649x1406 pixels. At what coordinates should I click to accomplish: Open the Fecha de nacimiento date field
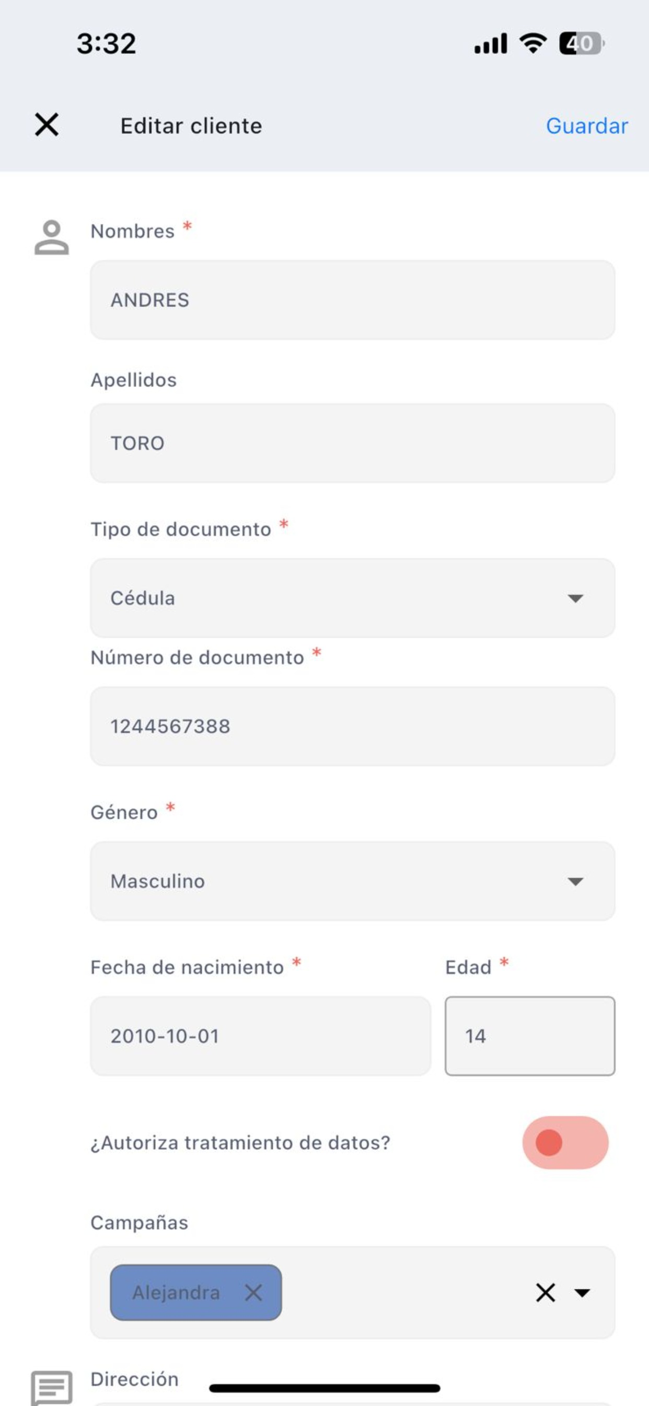(x=260, y=1035)
